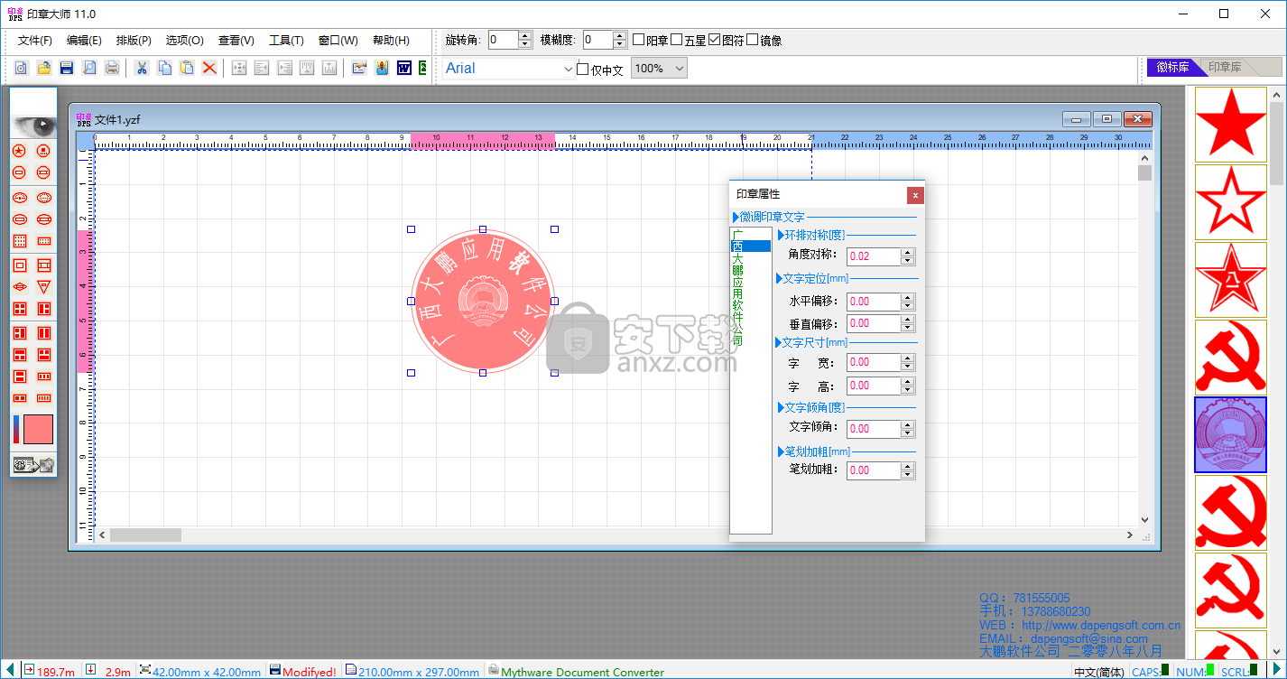Viewport: 1287px width, 679px height.
Task: Click the New file toolbar icon
Action: click(21, 68)
